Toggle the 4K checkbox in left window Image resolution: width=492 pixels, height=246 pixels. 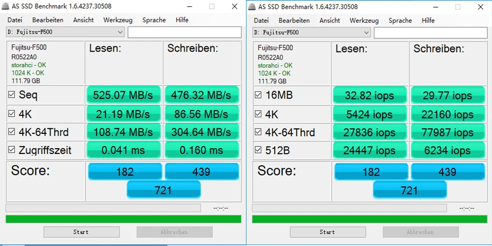[x=12, y=114]
